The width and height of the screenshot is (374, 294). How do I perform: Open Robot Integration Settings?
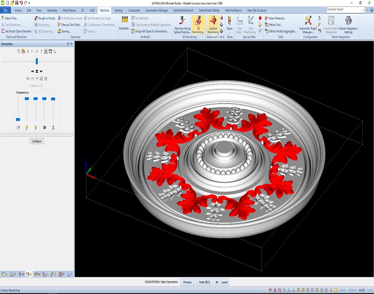(x=348, y=25)
